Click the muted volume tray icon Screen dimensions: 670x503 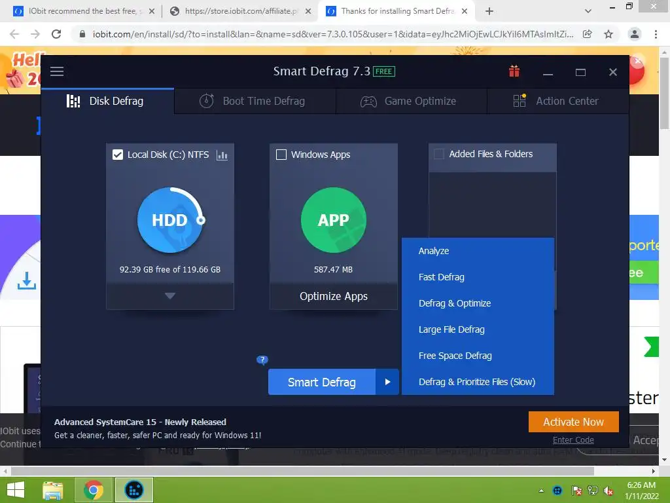(x=608, y=491)
